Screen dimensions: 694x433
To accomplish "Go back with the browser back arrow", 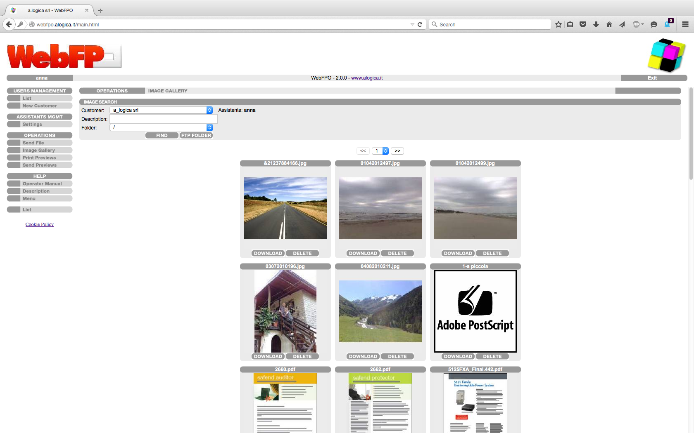I will [x=9, y=24].
